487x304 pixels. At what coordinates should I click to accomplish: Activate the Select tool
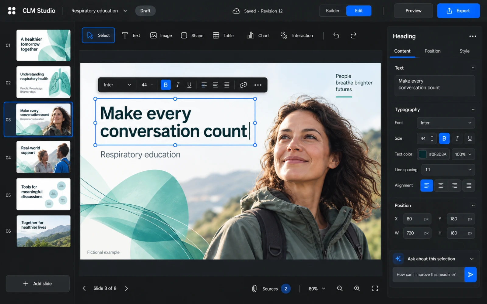pyautogui.click(x=98, y=35)
